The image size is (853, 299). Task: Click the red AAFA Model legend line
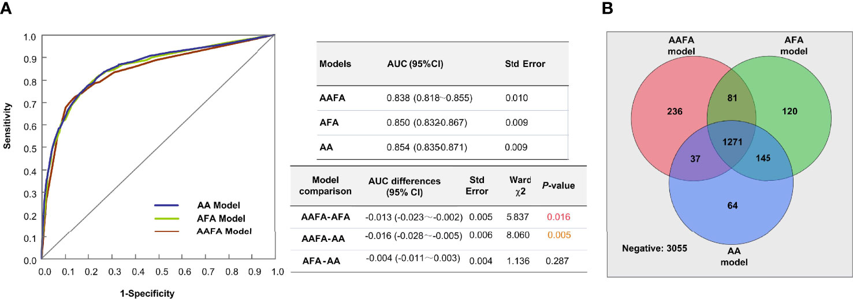[x=169, y=231]
